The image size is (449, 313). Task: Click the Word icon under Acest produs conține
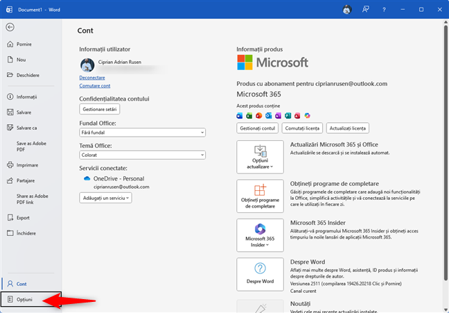(x=240, y=115)
